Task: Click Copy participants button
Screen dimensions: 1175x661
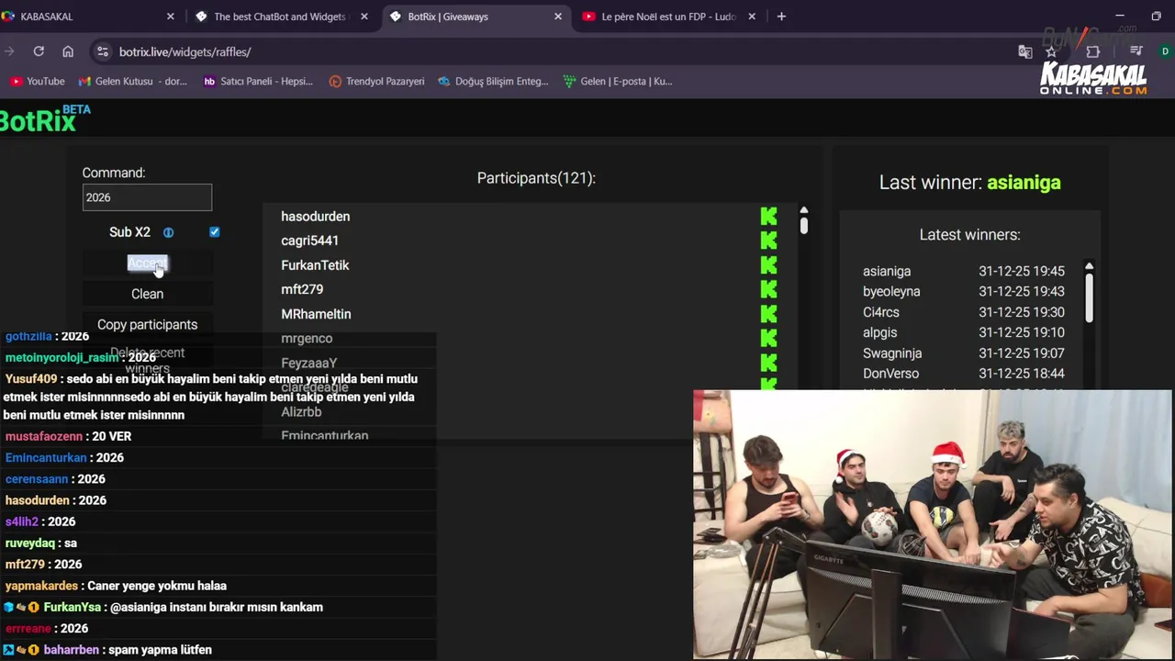Action: pos(147,324)
